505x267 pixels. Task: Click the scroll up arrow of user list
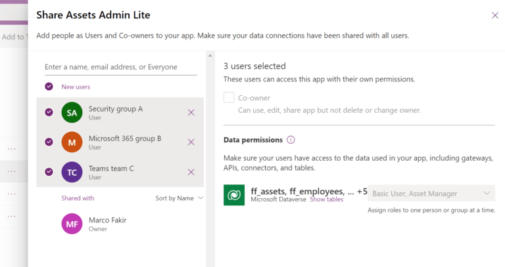pos(210,56)
